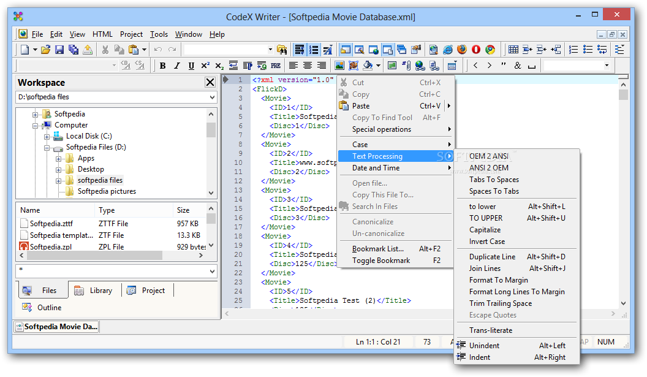Toggle Bold formatting
The height and width of the screenshot is (377, 647).
point(162,66)
